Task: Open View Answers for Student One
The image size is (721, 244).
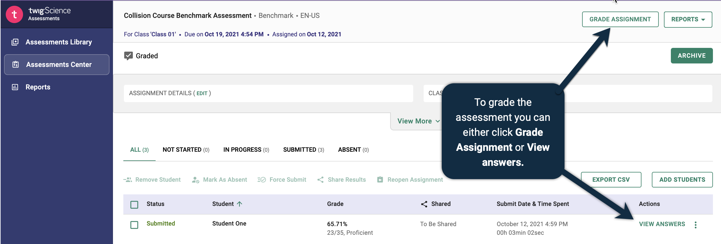Action: [x=662, y=224]
